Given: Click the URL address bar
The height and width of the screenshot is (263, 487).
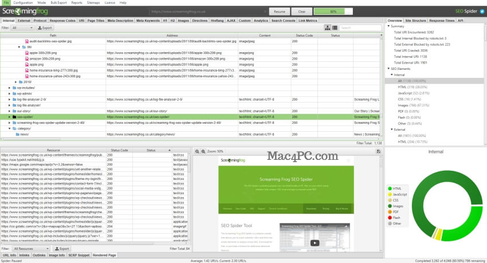Looking at the screenshot, I should coord(208,11).
